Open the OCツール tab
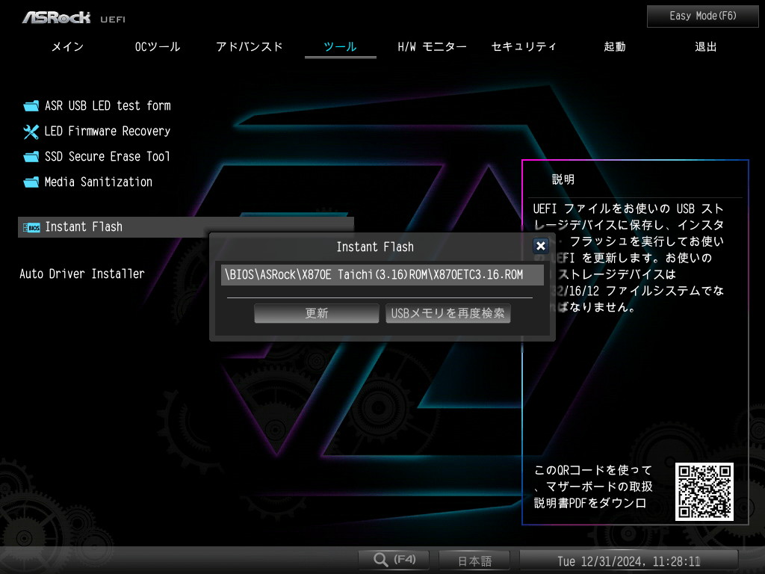 tap(158, 47)
